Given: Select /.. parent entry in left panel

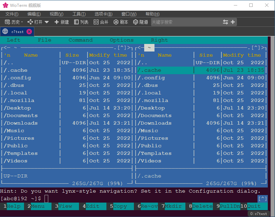Looking at the screenshot, I should (67, 62).
